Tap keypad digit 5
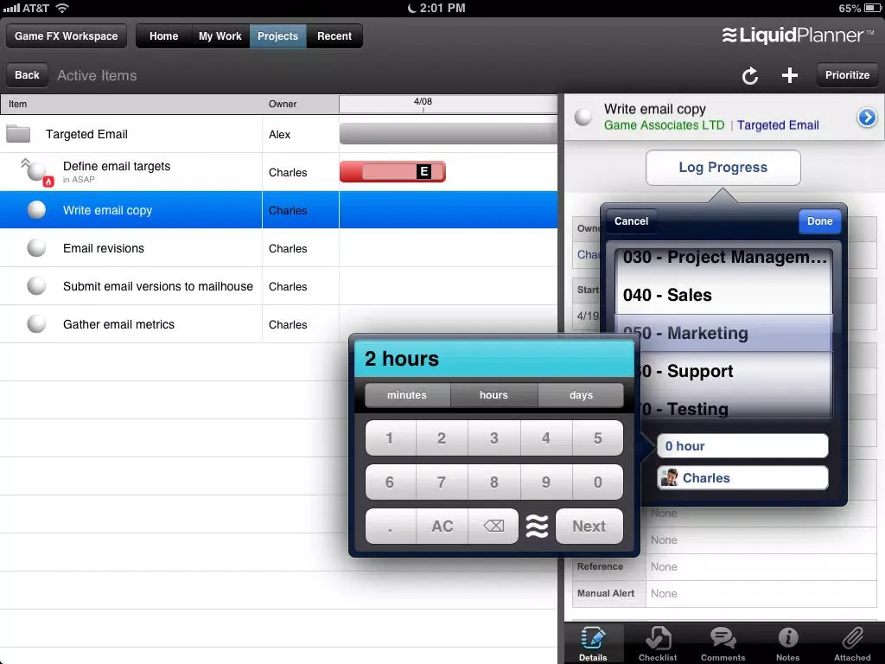This screenshot has width=885, height=664. point(598,438)
